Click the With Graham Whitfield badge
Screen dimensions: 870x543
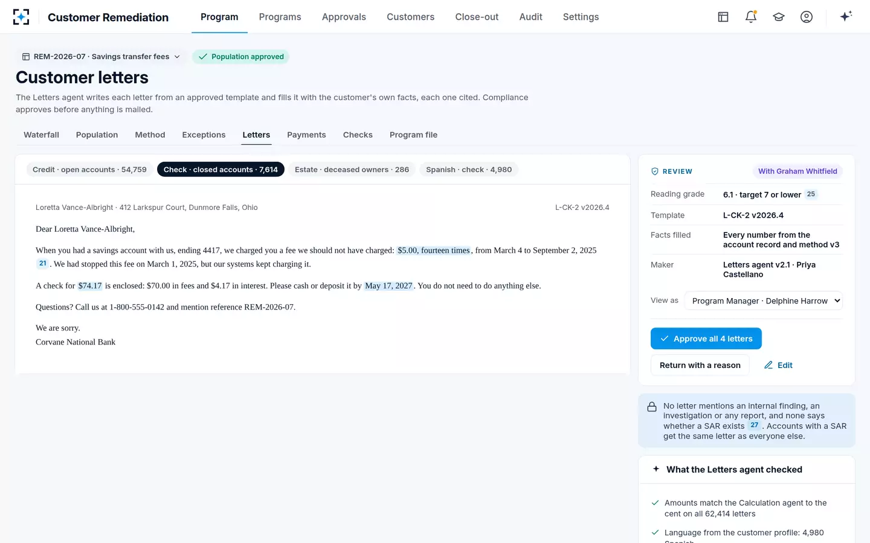pos(797,171)
